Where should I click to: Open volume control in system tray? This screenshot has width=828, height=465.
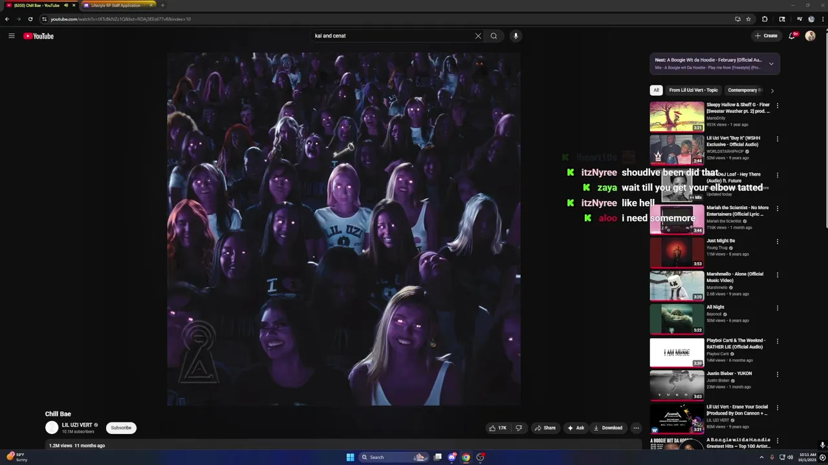790,457
